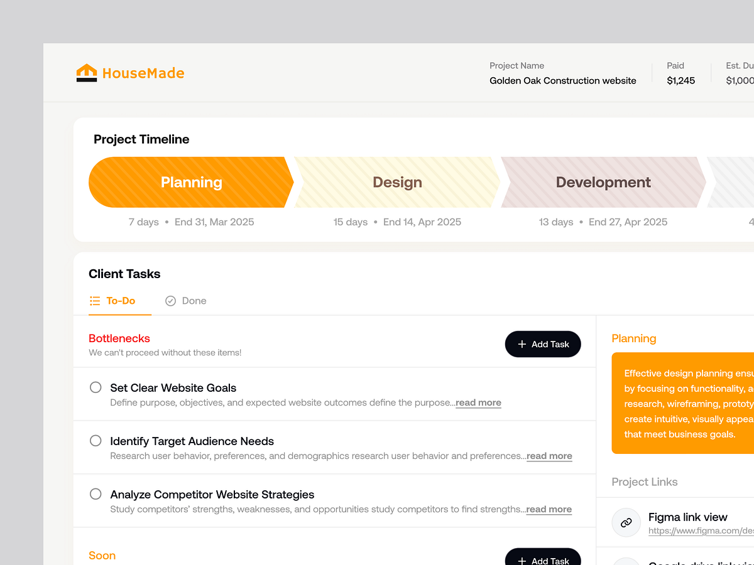
Task: Click the HouseMade brand name
Action: [x=143, y=73]
